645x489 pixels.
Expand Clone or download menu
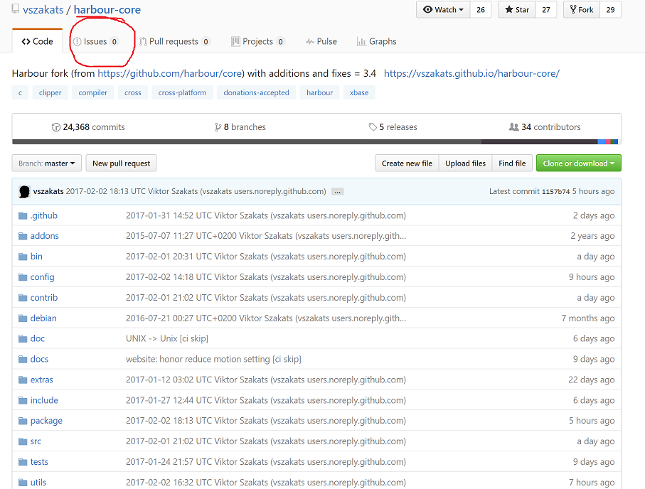click(578, 163)
